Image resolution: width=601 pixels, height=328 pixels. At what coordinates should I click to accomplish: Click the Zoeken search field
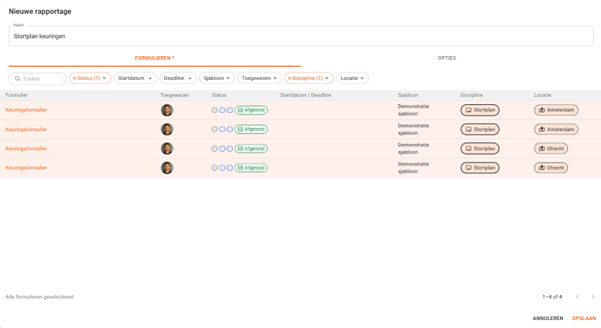[37, 78]
